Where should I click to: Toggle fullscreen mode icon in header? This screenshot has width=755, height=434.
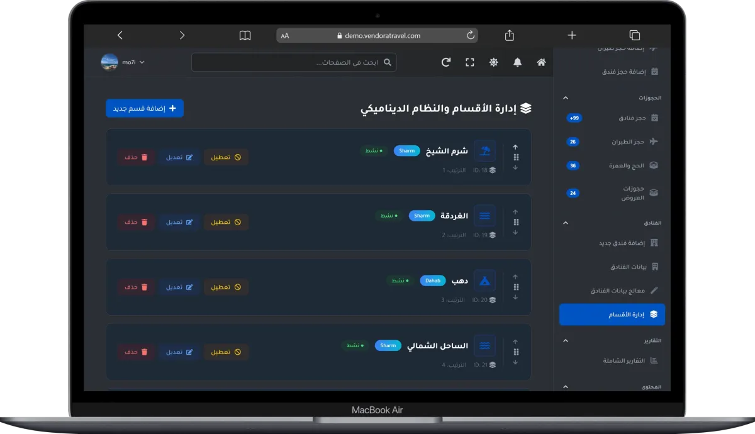point(470,62)
